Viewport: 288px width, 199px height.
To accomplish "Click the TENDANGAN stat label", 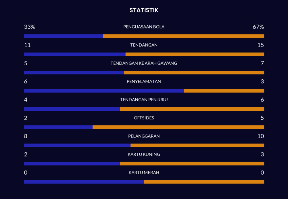I will pyautogui.click(x=144, y=45).
